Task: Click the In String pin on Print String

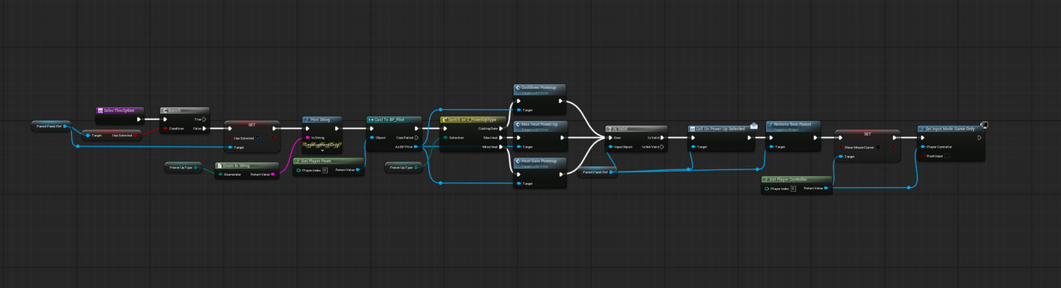Action: [307, 138]
